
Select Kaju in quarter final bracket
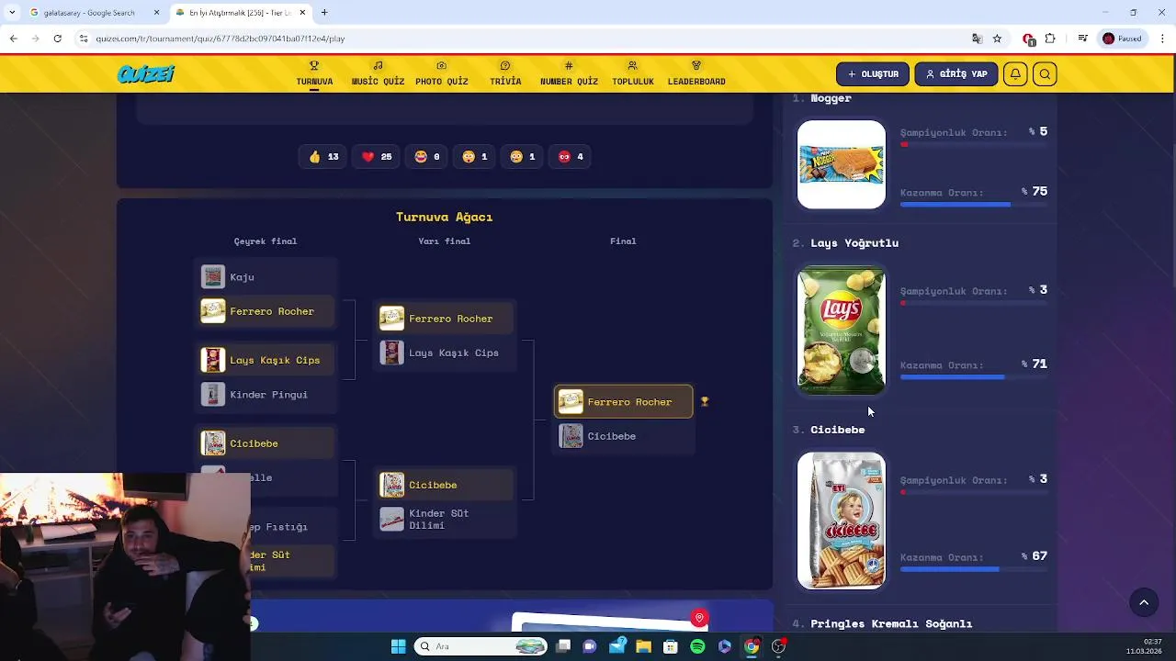tap(267, 276)
